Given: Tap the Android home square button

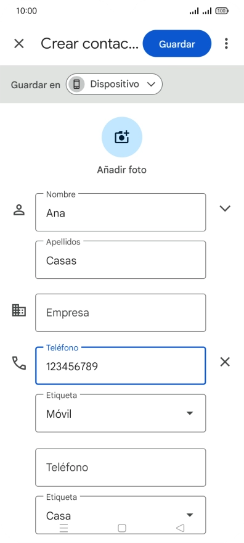Looking at the screenshot, I should click(x=122, y=528).
